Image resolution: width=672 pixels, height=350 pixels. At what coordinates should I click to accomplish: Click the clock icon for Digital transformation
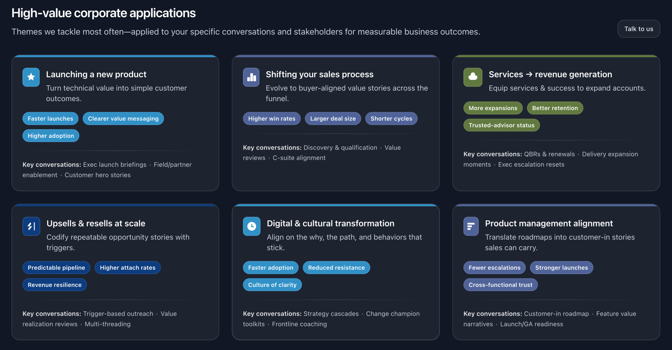pos(251,226)
